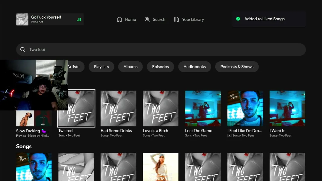Open now playing card 'Go Fuck Yourself'
Screen dimensions: 322x181
click(x=50, y=19)
